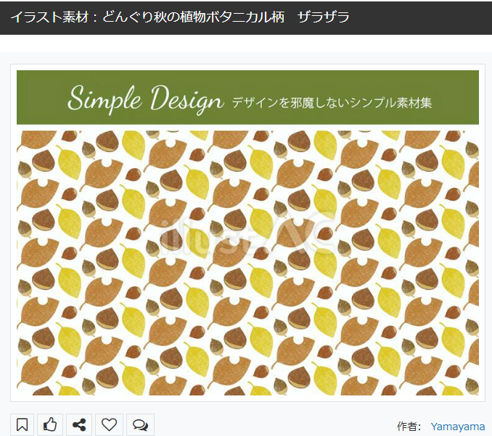Click the green Simple Design banner
492x436 pixels.
pyautogui.click(x=247, y=97)
